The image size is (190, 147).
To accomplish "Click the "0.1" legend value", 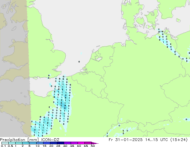I will (4, 146).
